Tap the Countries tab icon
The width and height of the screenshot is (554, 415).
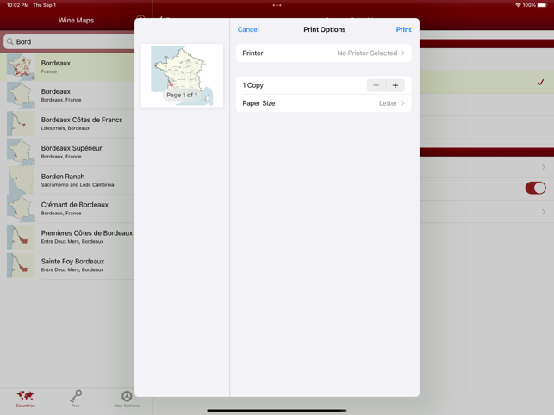(x=26, y=397)
